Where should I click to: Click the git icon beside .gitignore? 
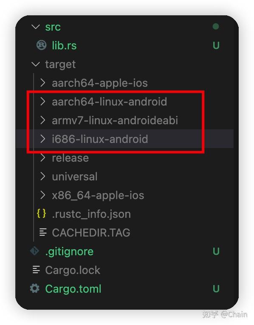click(34, 251)
